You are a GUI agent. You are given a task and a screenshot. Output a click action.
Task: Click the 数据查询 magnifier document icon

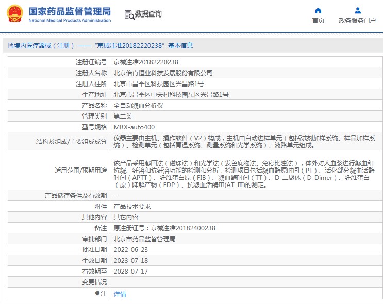pos(129,14)
